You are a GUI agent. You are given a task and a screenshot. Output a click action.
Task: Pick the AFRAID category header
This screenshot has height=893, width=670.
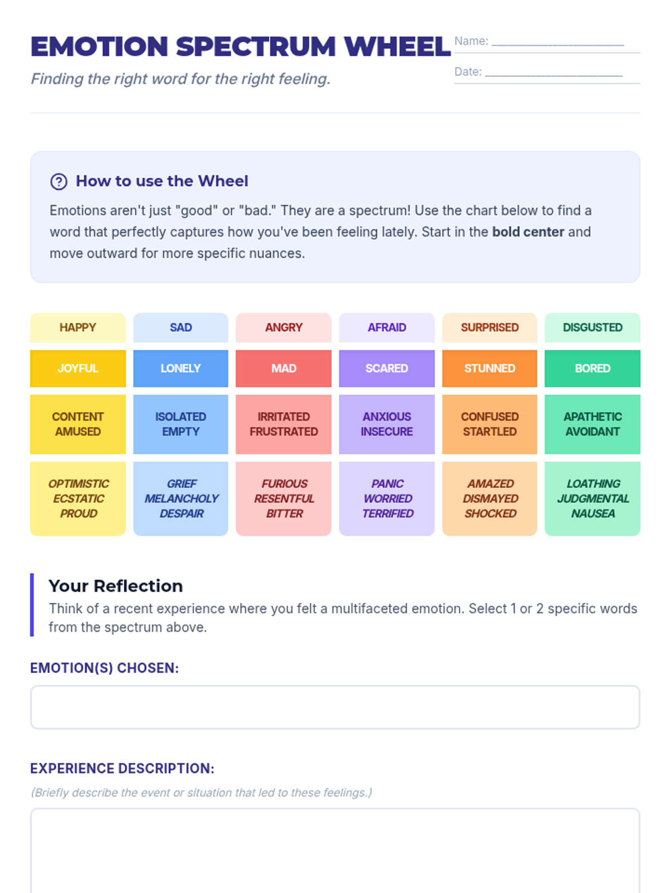pyautogui.click(x=386, y=328)
